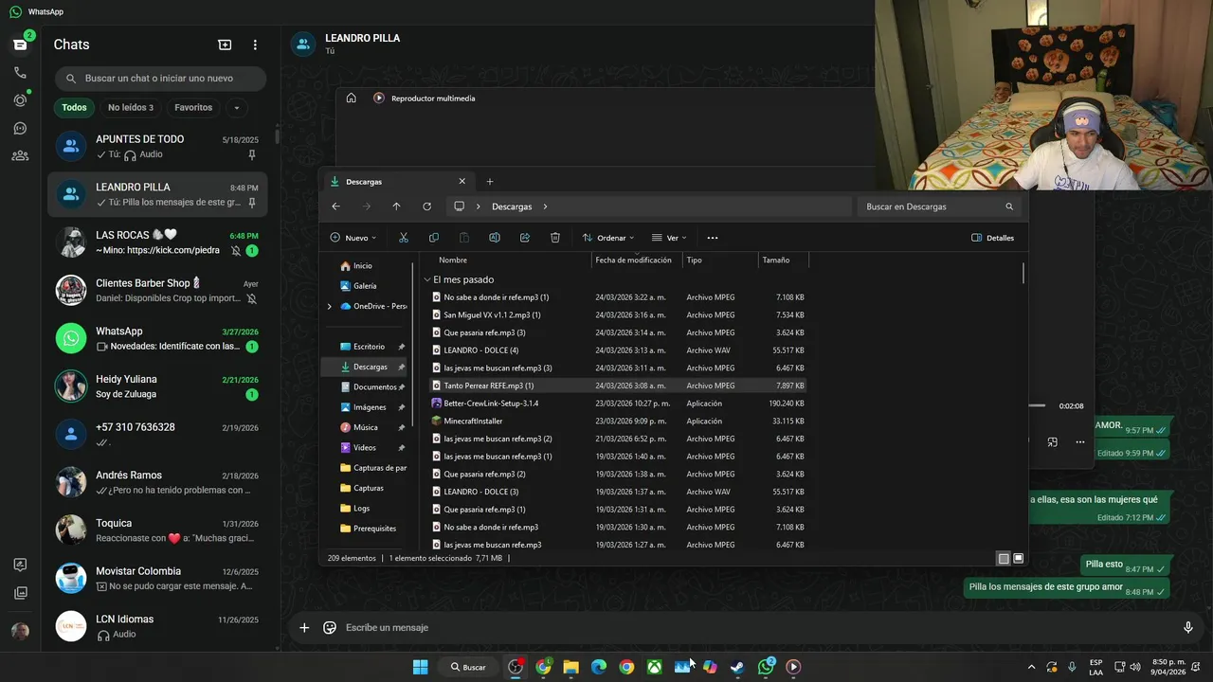Click the search magnifier in Buscar en Descargas
Viewport: 1213px width, 682px height.
(x=1009, y=206)
